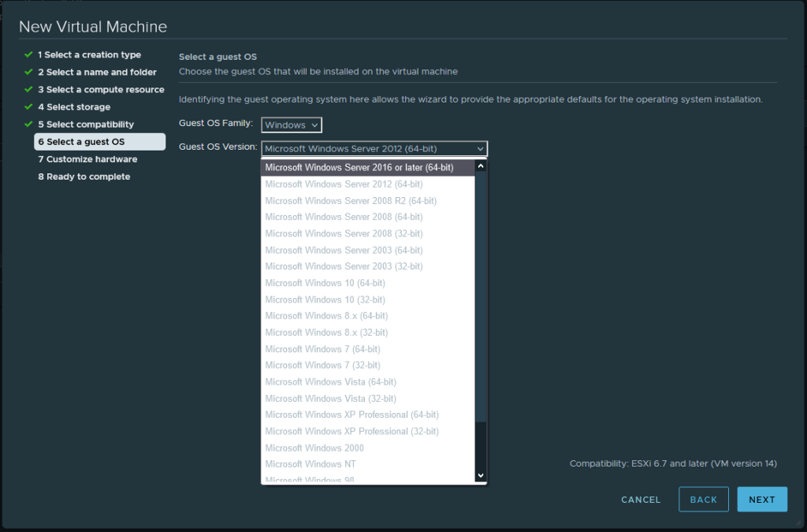The width and height of the screenshot is (807, 532).
Task: Choose Microsoft Windows Server 2008 R2 (64-bit)
Action: click(x=351, y=201)
